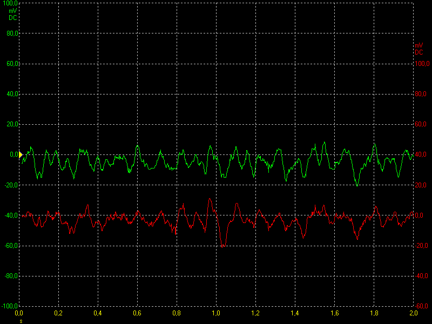
Task: Click the time axis label 0,8
Action: point(177,313)
